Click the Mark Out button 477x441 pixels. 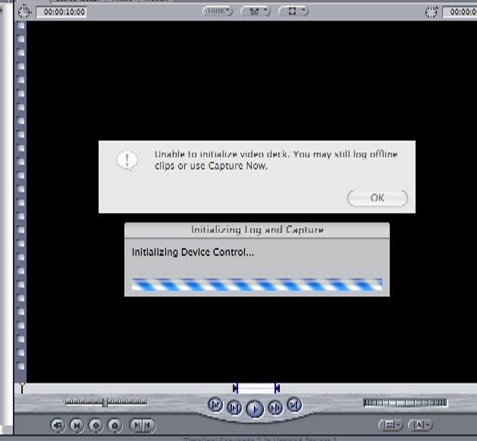tap(149, 425)
